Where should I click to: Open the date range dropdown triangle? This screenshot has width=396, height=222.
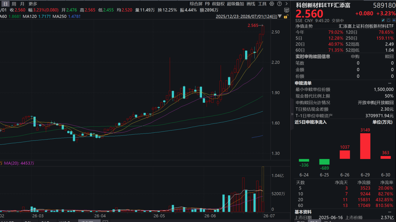tap(280, 16)
